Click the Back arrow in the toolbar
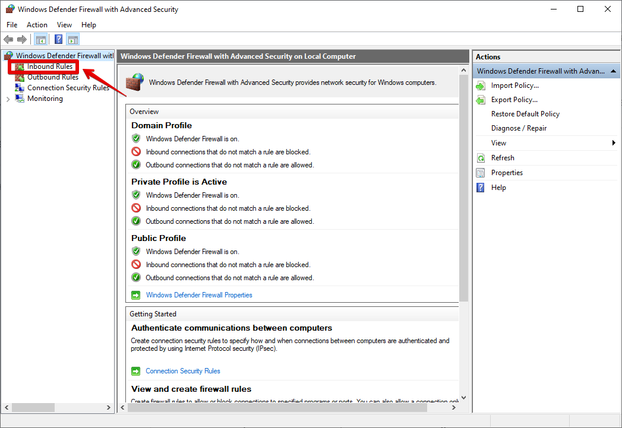This screenshot has width=622, height=428. coord(8,40)
